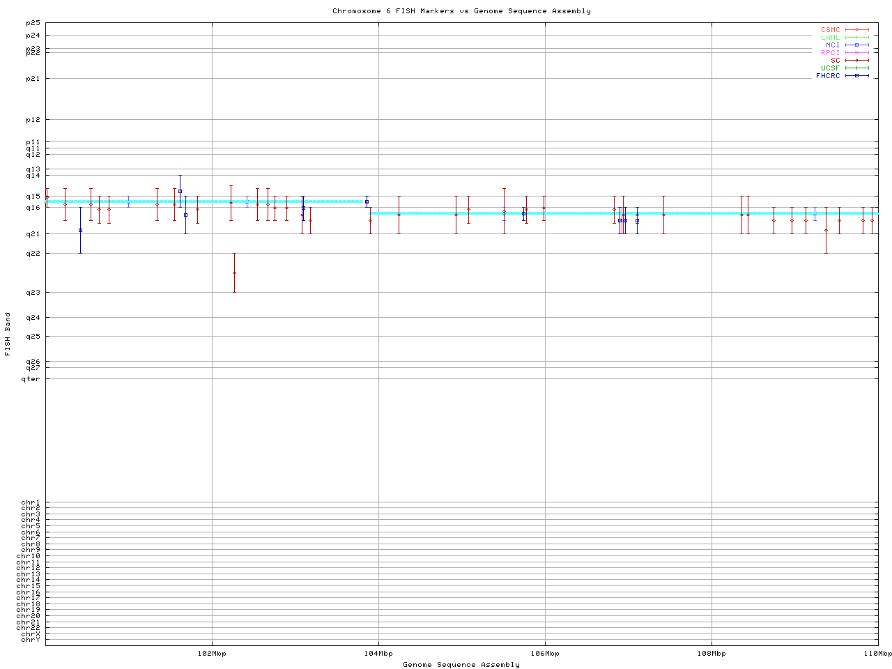The image size is (892, 669).
Task: Select the UCSF legend label
Action: tap(830, 68)
